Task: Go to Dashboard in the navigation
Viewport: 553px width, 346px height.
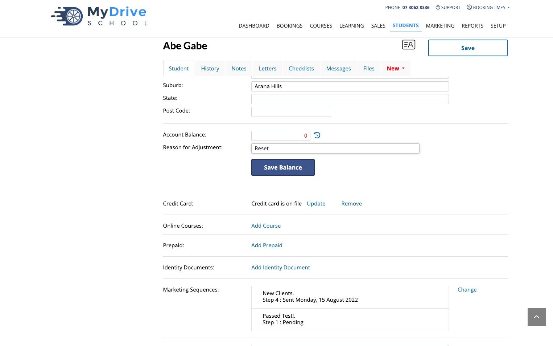Action: click(x=254, y=26)
